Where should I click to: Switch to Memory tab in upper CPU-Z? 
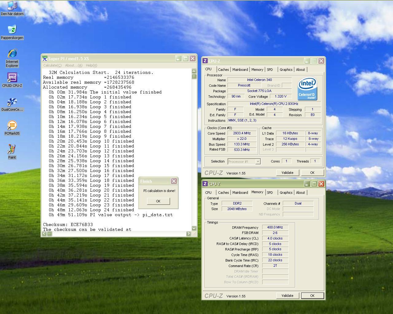[257, 70]
